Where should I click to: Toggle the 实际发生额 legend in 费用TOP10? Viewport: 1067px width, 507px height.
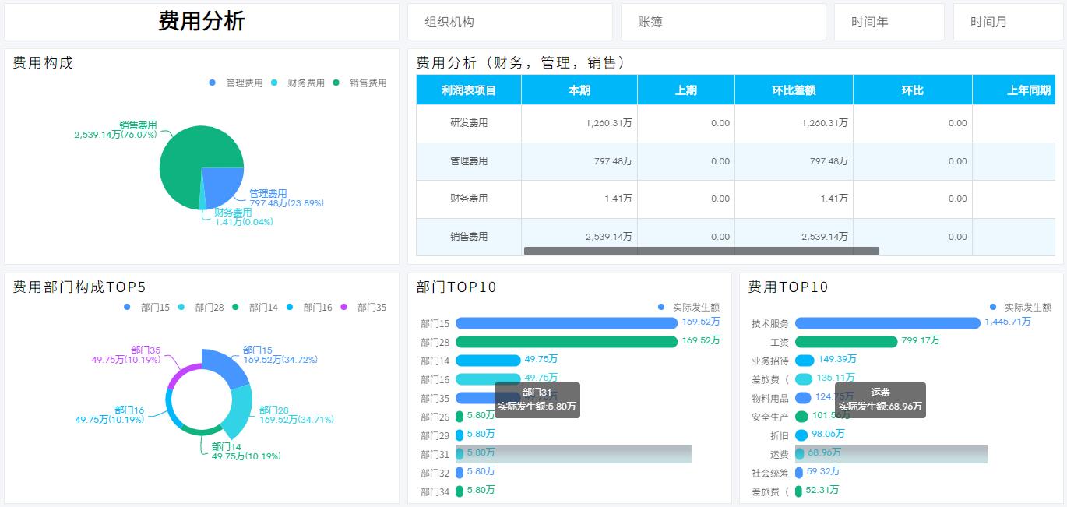pos(1028,307)
